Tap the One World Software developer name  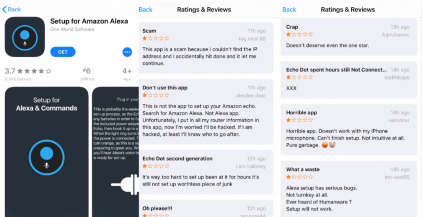point(72,30)
